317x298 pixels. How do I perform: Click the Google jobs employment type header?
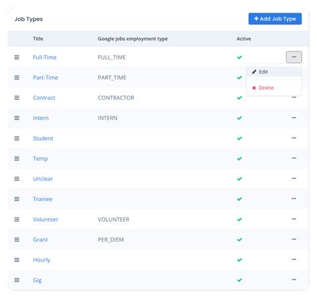pos(132,39)
